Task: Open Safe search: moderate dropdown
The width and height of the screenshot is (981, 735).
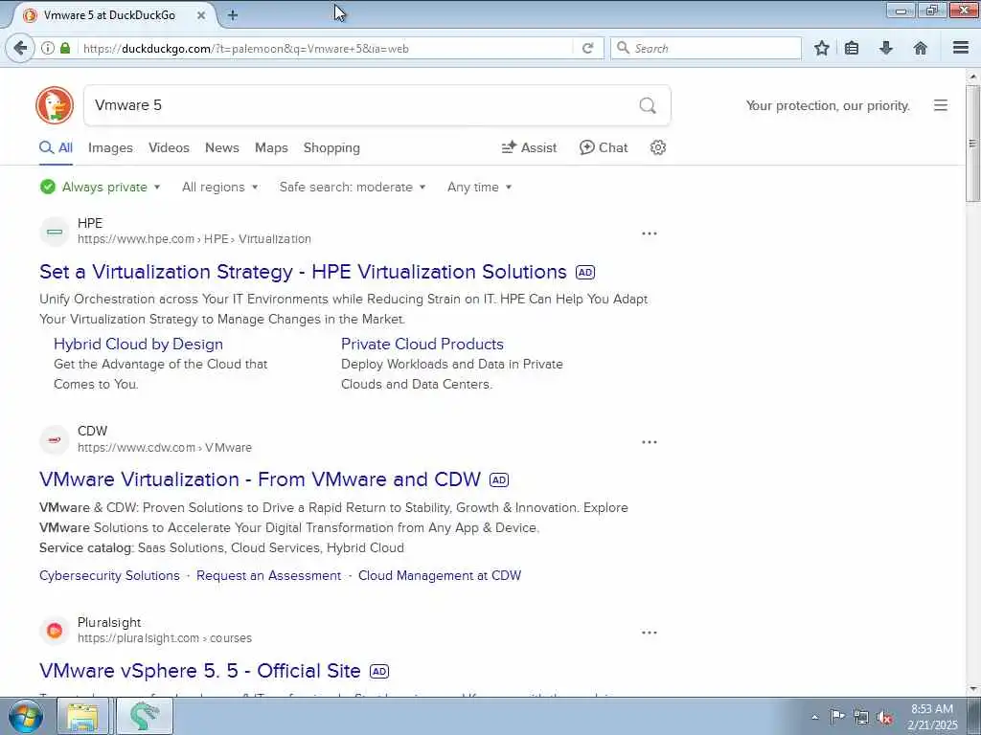Action: coord(353,187)
